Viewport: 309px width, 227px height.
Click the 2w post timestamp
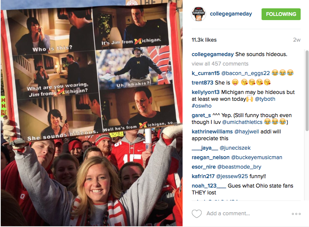tap(296, 40)
